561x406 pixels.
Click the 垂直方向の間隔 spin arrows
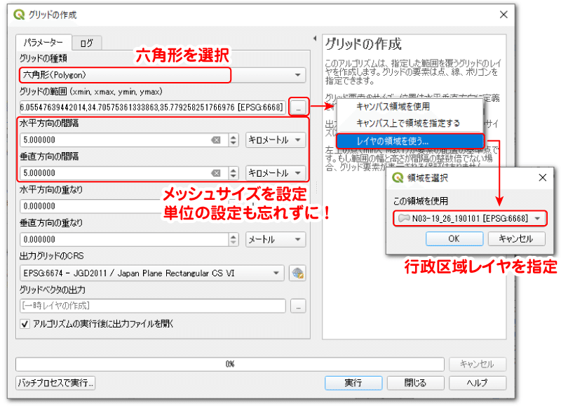point(234,173)
